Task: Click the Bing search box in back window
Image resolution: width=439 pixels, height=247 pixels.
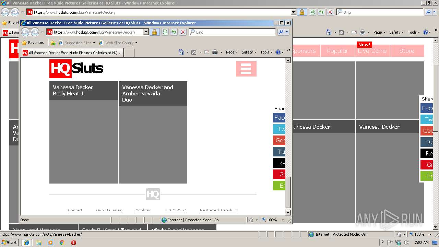Action: 380,12
